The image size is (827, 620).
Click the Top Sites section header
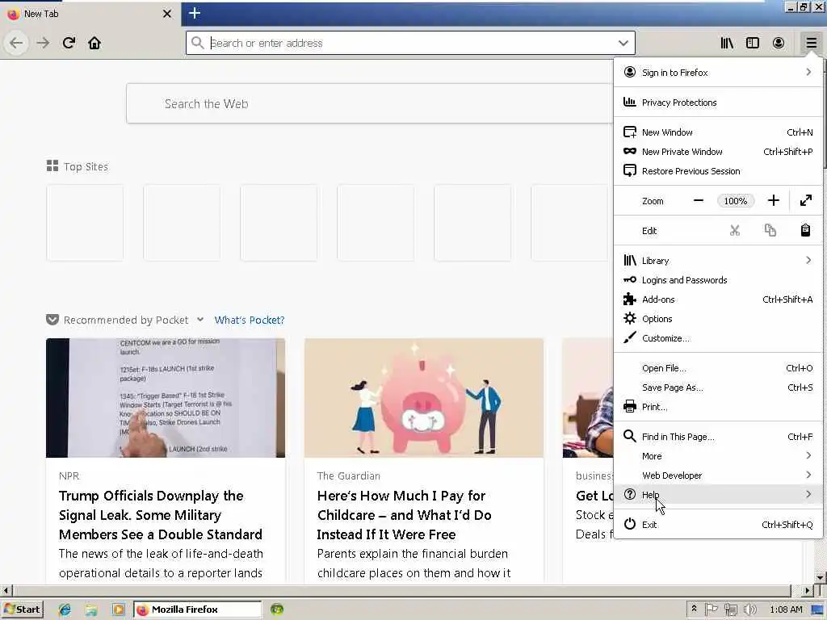(77, 166)
